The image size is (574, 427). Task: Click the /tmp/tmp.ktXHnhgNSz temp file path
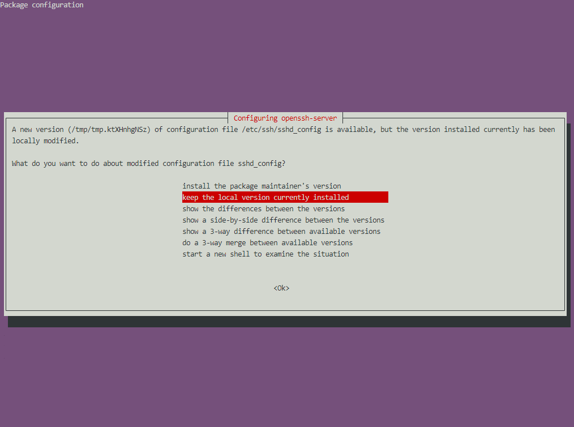click(x=109, y=130)
